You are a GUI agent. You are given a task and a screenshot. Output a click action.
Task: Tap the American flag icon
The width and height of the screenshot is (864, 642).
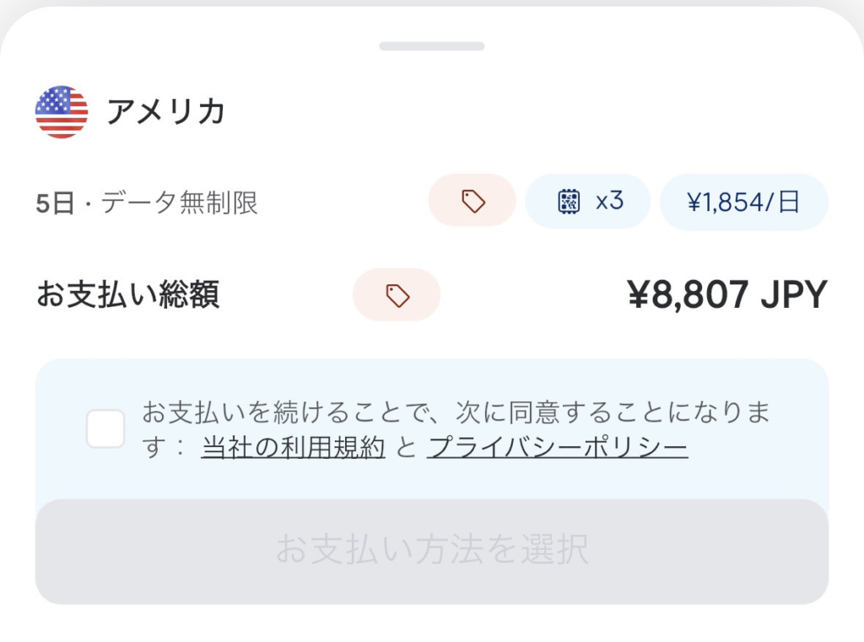click(61, 111)
